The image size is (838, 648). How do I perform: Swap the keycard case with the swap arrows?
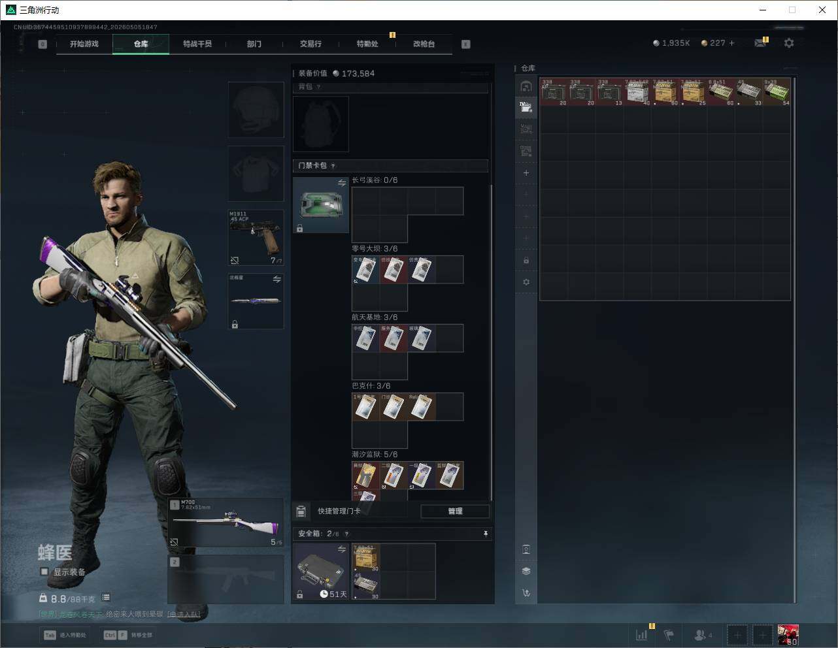pyautogui.click(x=342, y=184)
